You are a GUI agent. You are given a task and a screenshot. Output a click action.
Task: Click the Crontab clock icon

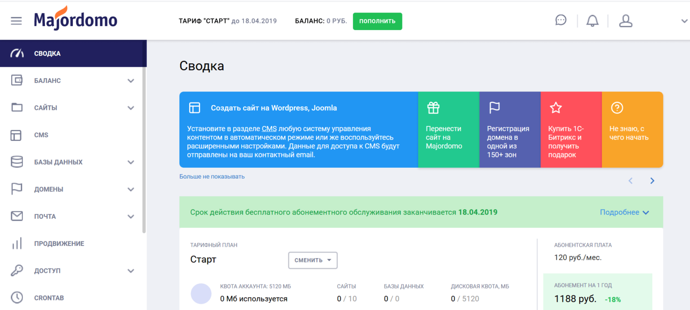pos(17,298)
